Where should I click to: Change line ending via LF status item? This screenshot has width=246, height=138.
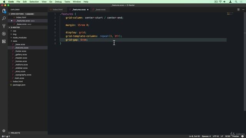pos(222,136)
